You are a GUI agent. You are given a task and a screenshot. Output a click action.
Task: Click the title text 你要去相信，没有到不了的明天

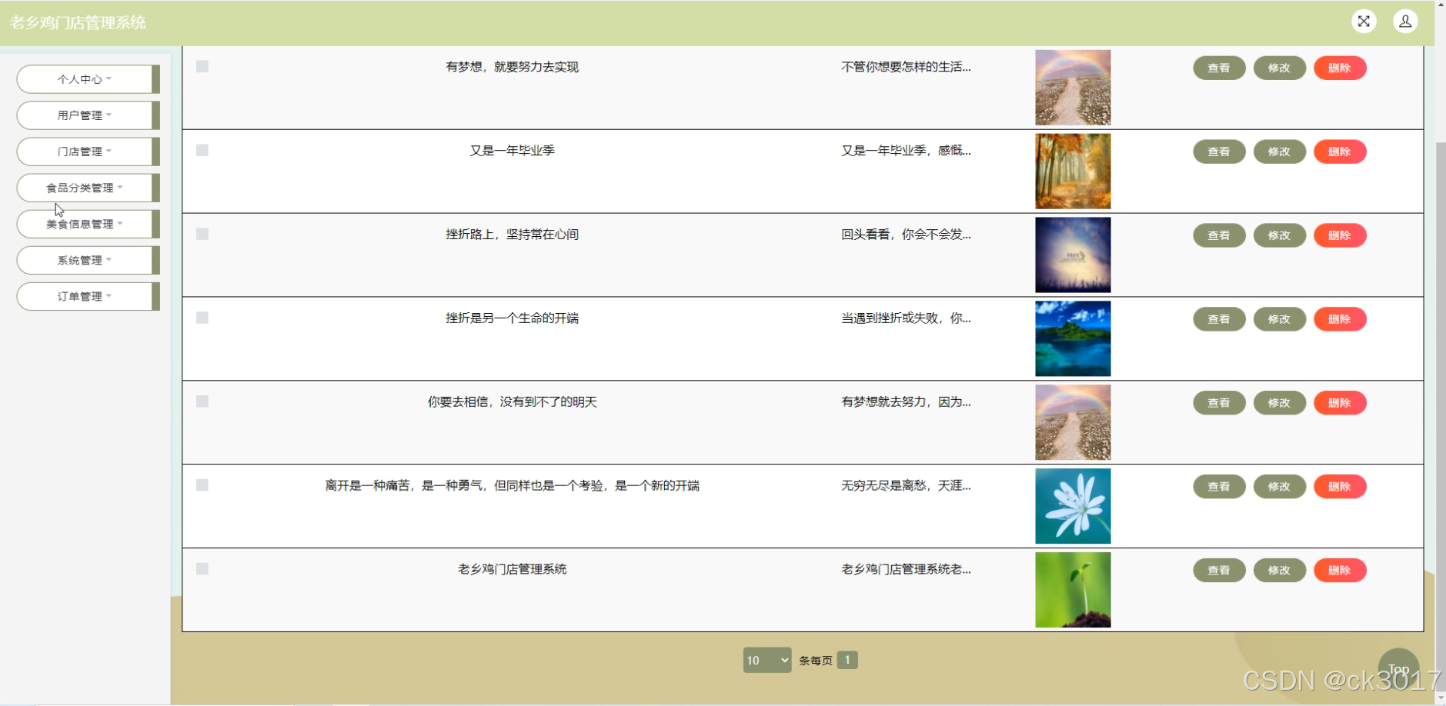(x=513, y=402)
